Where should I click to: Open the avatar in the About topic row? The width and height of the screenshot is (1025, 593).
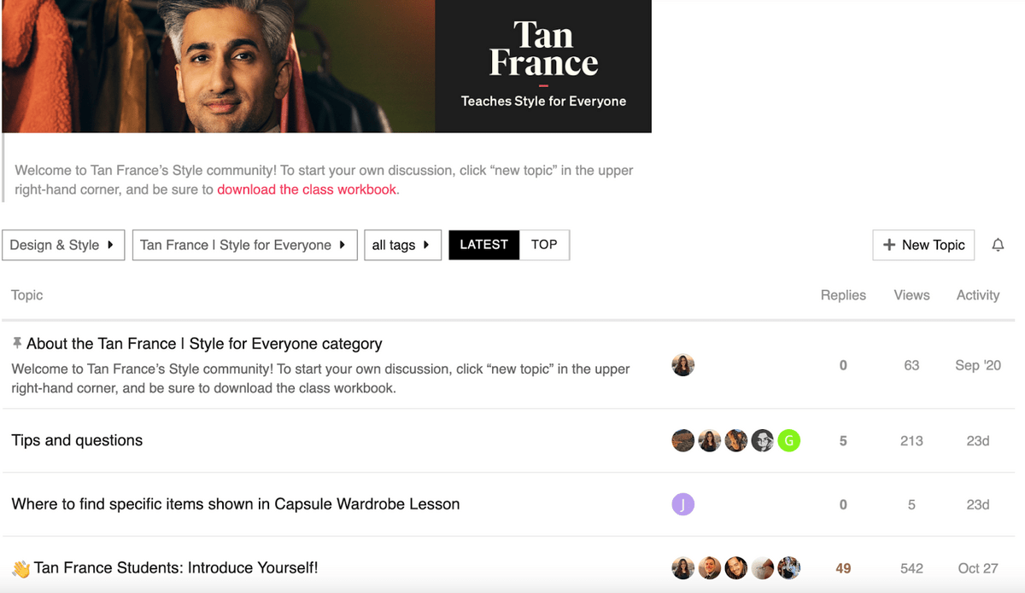[x=683, y=365]
